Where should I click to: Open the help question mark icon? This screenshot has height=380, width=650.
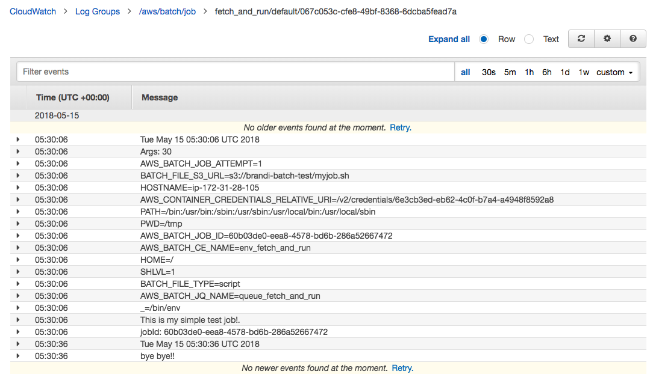[633, 39]
